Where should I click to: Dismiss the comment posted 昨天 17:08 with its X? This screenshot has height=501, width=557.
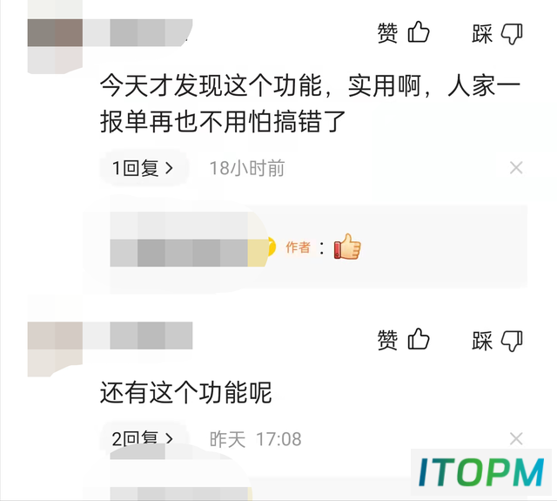516,438
